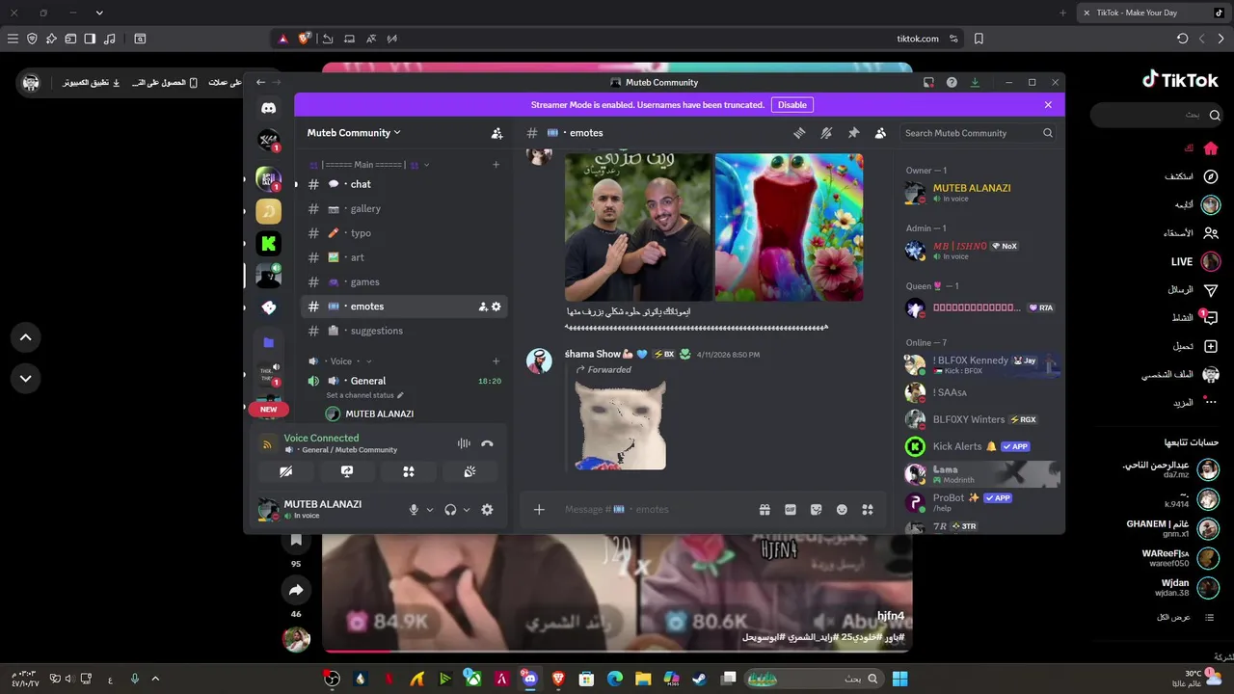Create invite for emotes channel
This screenshot has height=694, width=1234.
point(483,307)
